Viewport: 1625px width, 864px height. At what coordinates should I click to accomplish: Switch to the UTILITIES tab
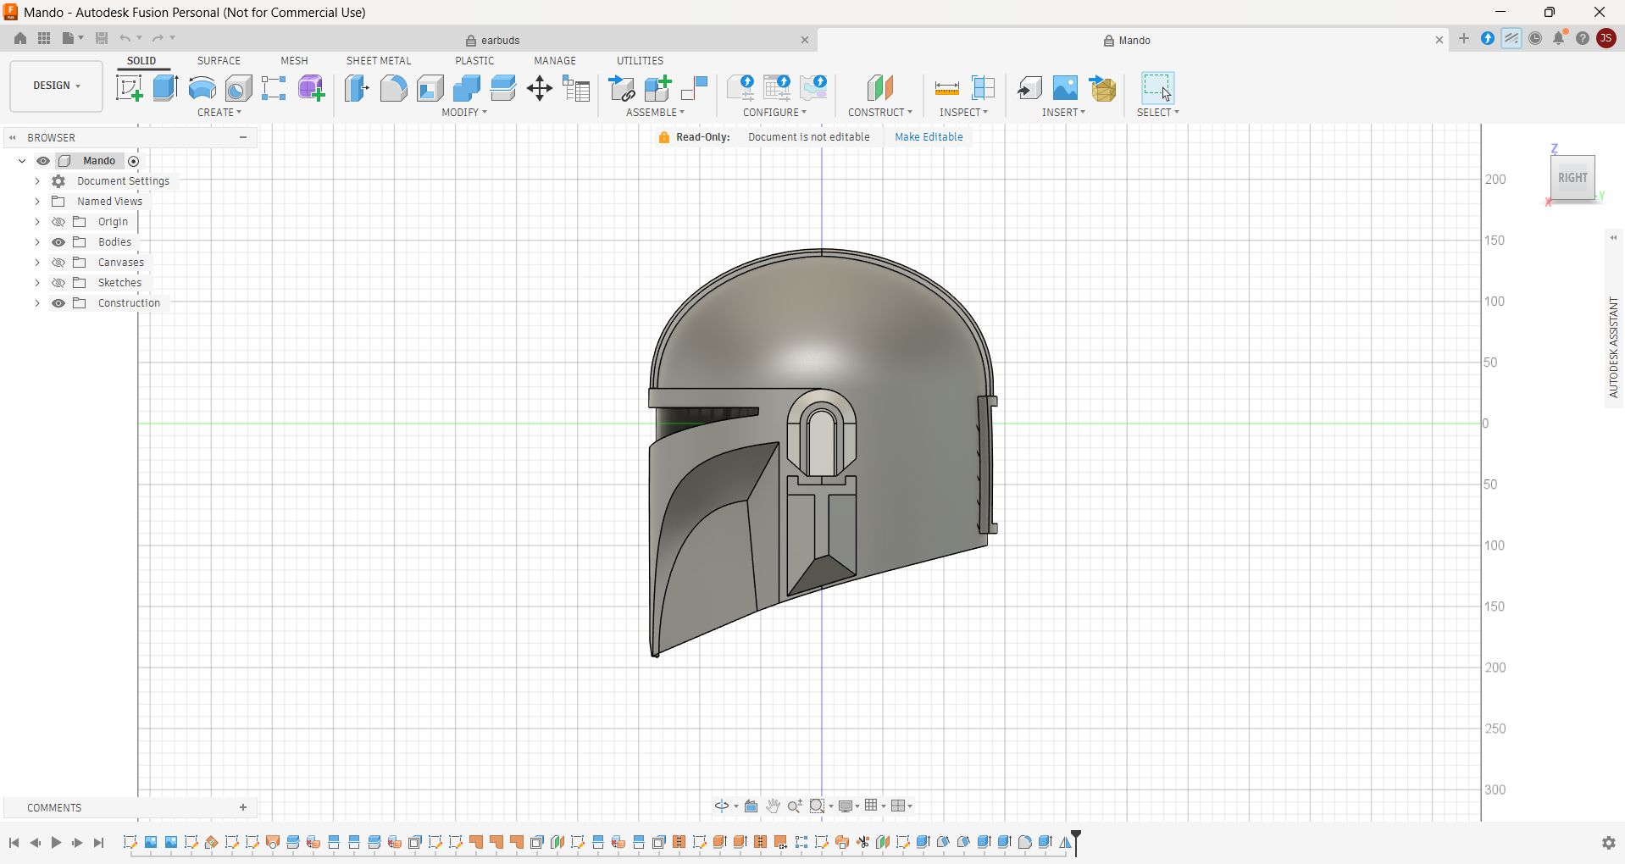(640, 61)
